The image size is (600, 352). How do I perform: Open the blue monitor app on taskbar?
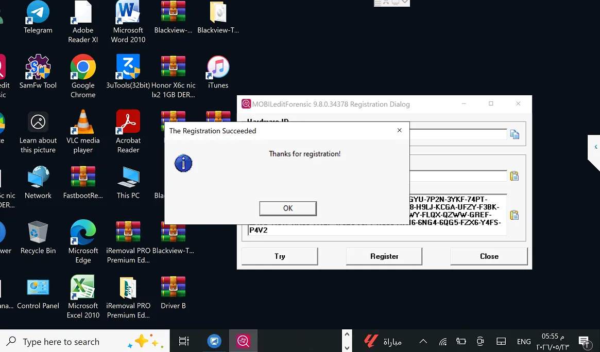coord(214,341)
